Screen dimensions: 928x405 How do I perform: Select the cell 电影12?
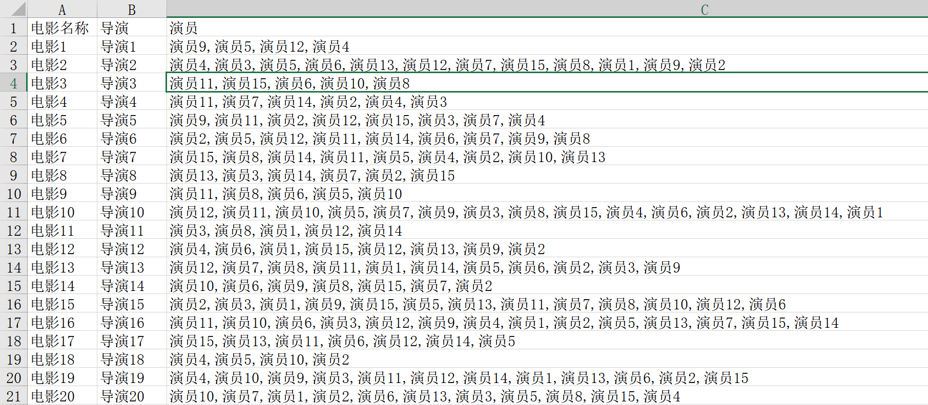(62, 249)
